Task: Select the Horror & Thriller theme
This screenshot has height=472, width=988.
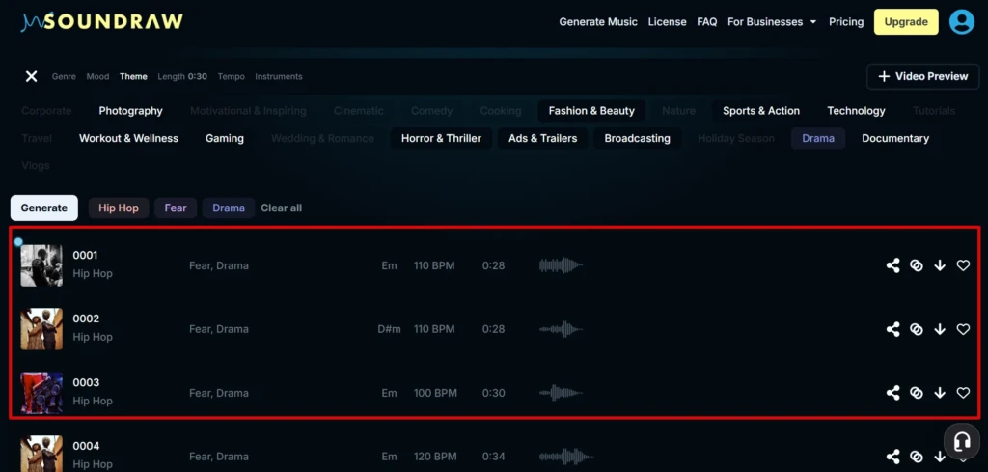Action: [441, 138]
